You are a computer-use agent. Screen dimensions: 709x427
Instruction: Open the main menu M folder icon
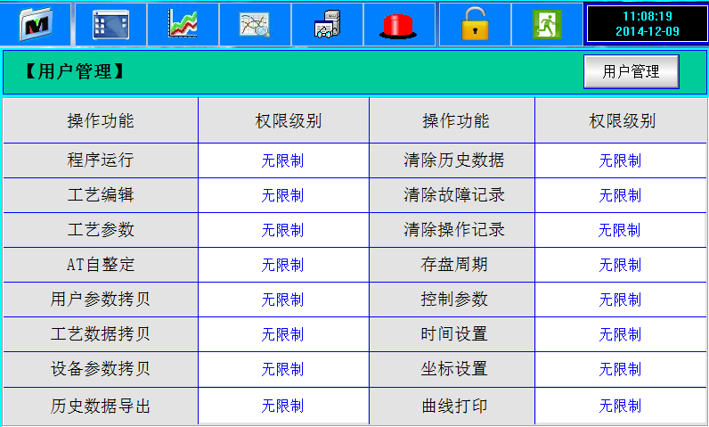click(36, 24)
